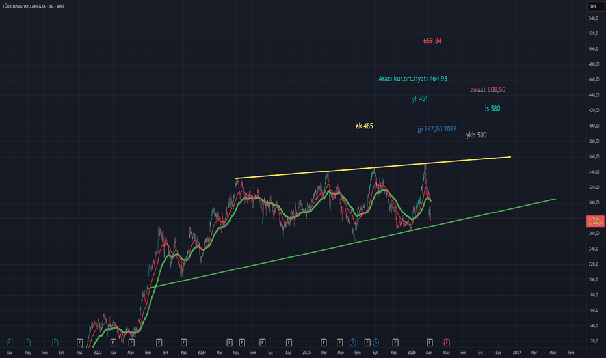Screen dimensions: 606x358
Task: Select green E marker between Tem and Eyl 2022
Action: click(x=55, y=342)
